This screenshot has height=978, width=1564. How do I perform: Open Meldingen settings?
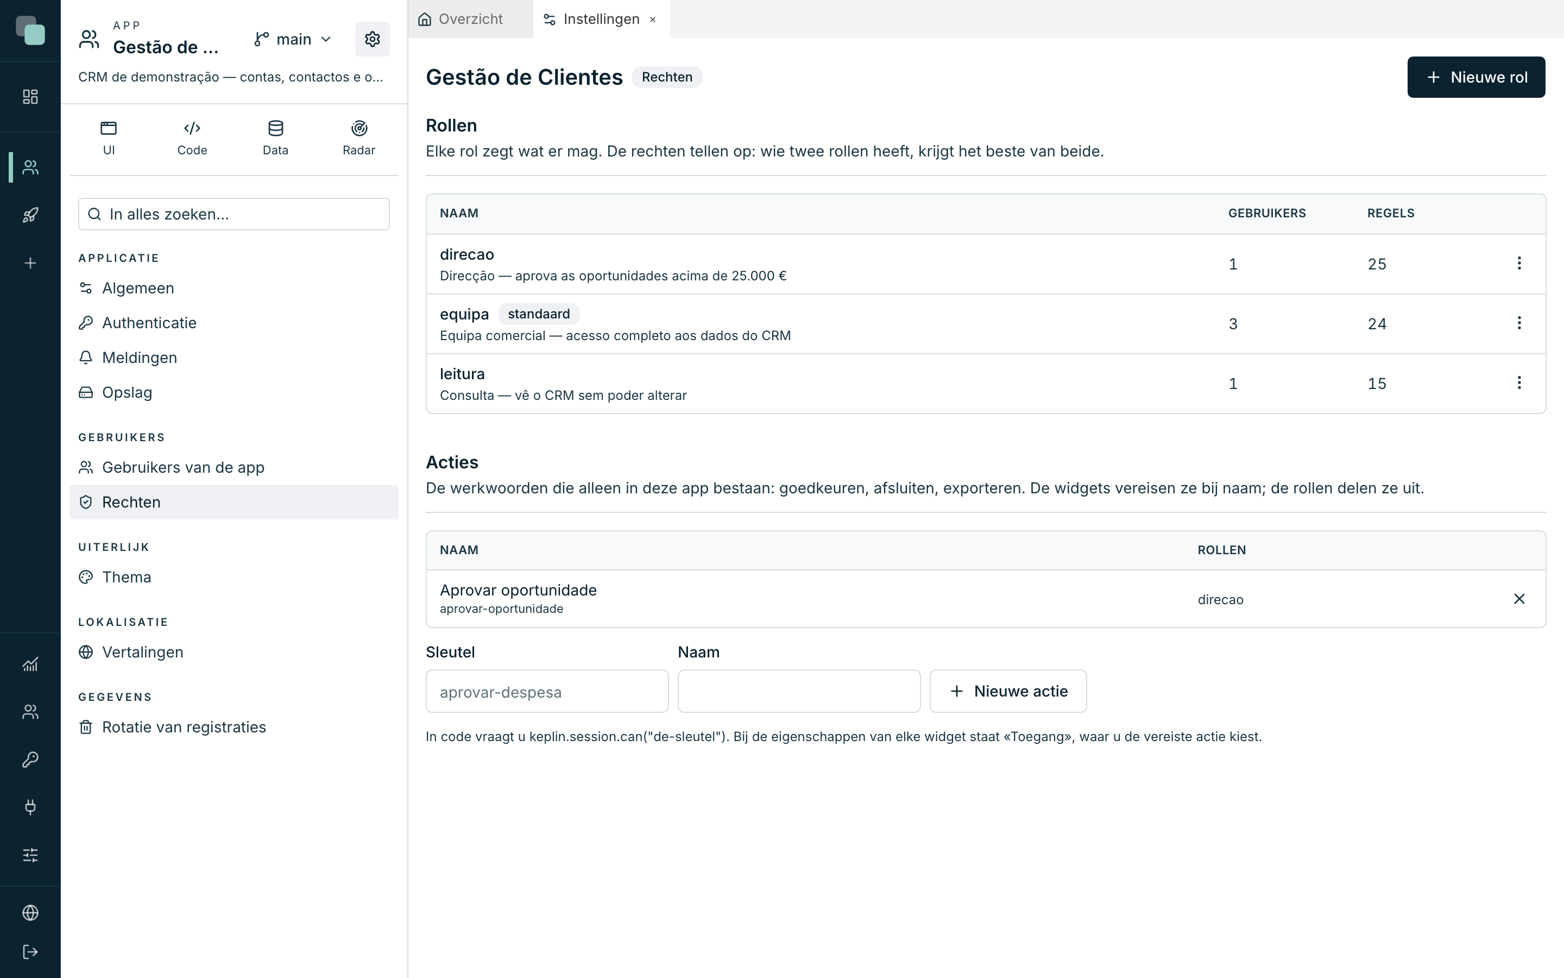(x=234, y=358)
